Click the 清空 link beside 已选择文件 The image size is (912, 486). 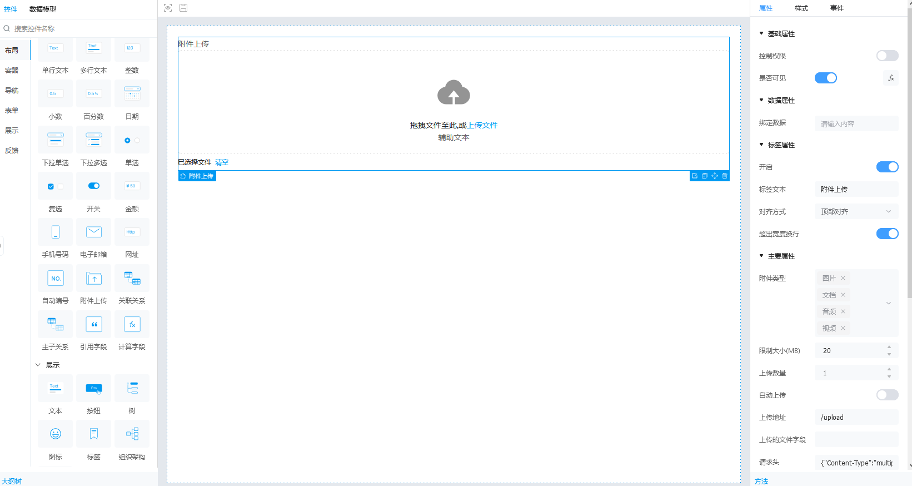pyautogui.click(x=222, y=162)
